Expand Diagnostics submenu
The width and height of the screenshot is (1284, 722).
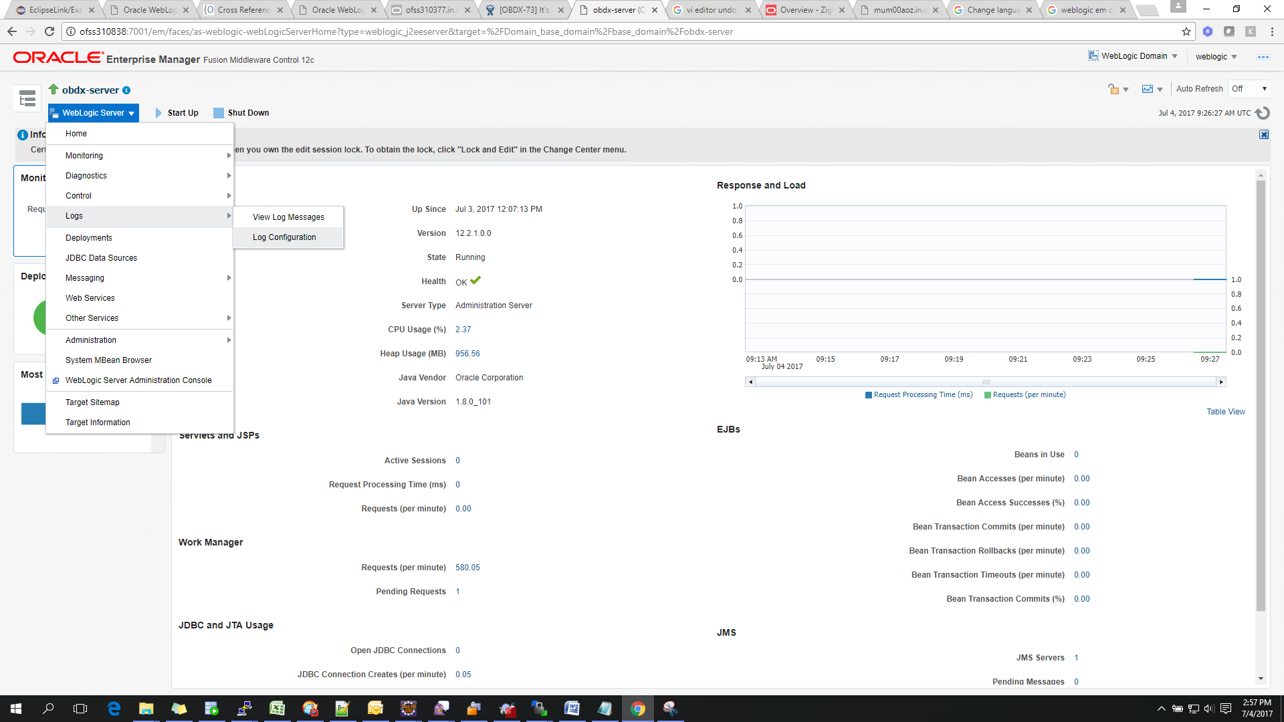140,176
